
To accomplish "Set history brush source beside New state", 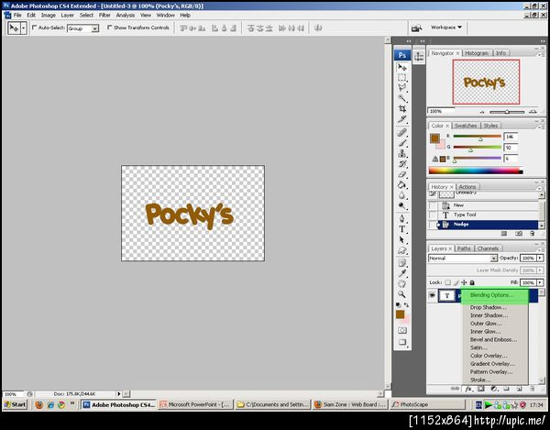I will click(433, 205).
